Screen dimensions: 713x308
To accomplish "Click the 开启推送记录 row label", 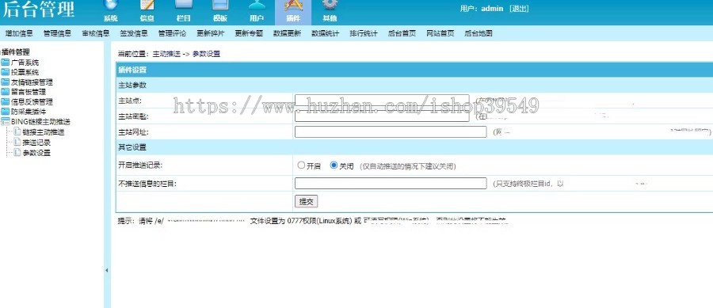I will [x=140, y=165].
